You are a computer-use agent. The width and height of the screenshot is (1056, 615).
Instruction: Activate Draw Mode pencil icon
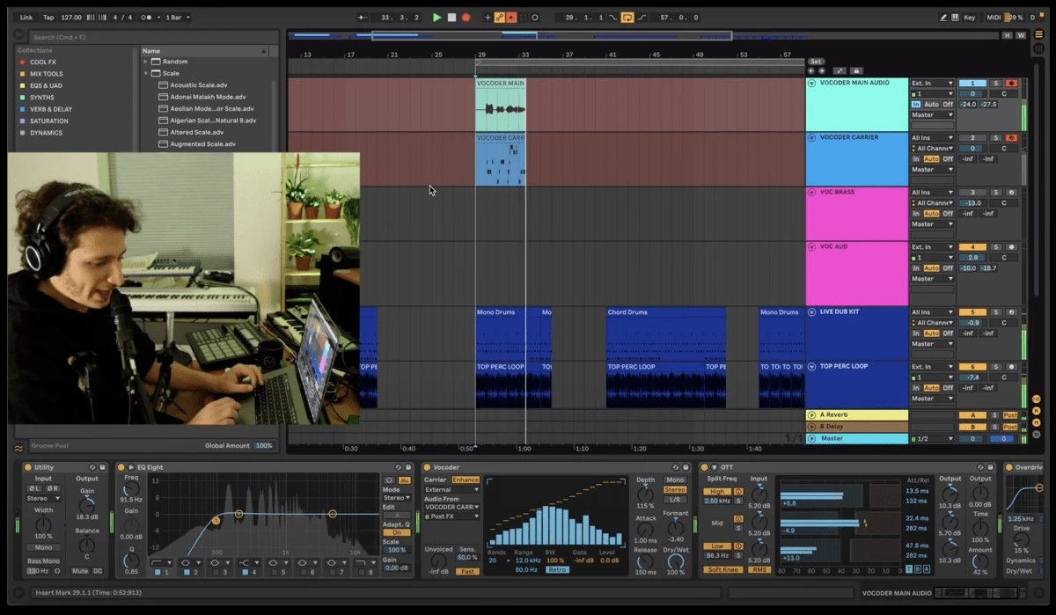(943, 18)
